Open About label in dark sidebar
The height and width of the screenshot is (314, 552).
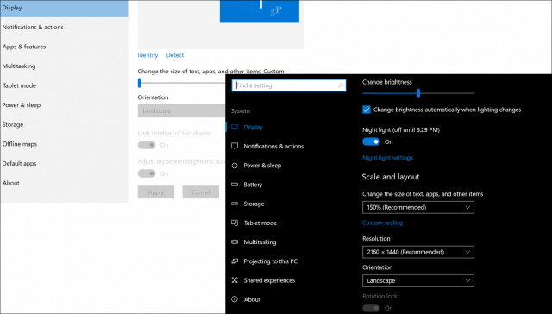coord(252,299)
